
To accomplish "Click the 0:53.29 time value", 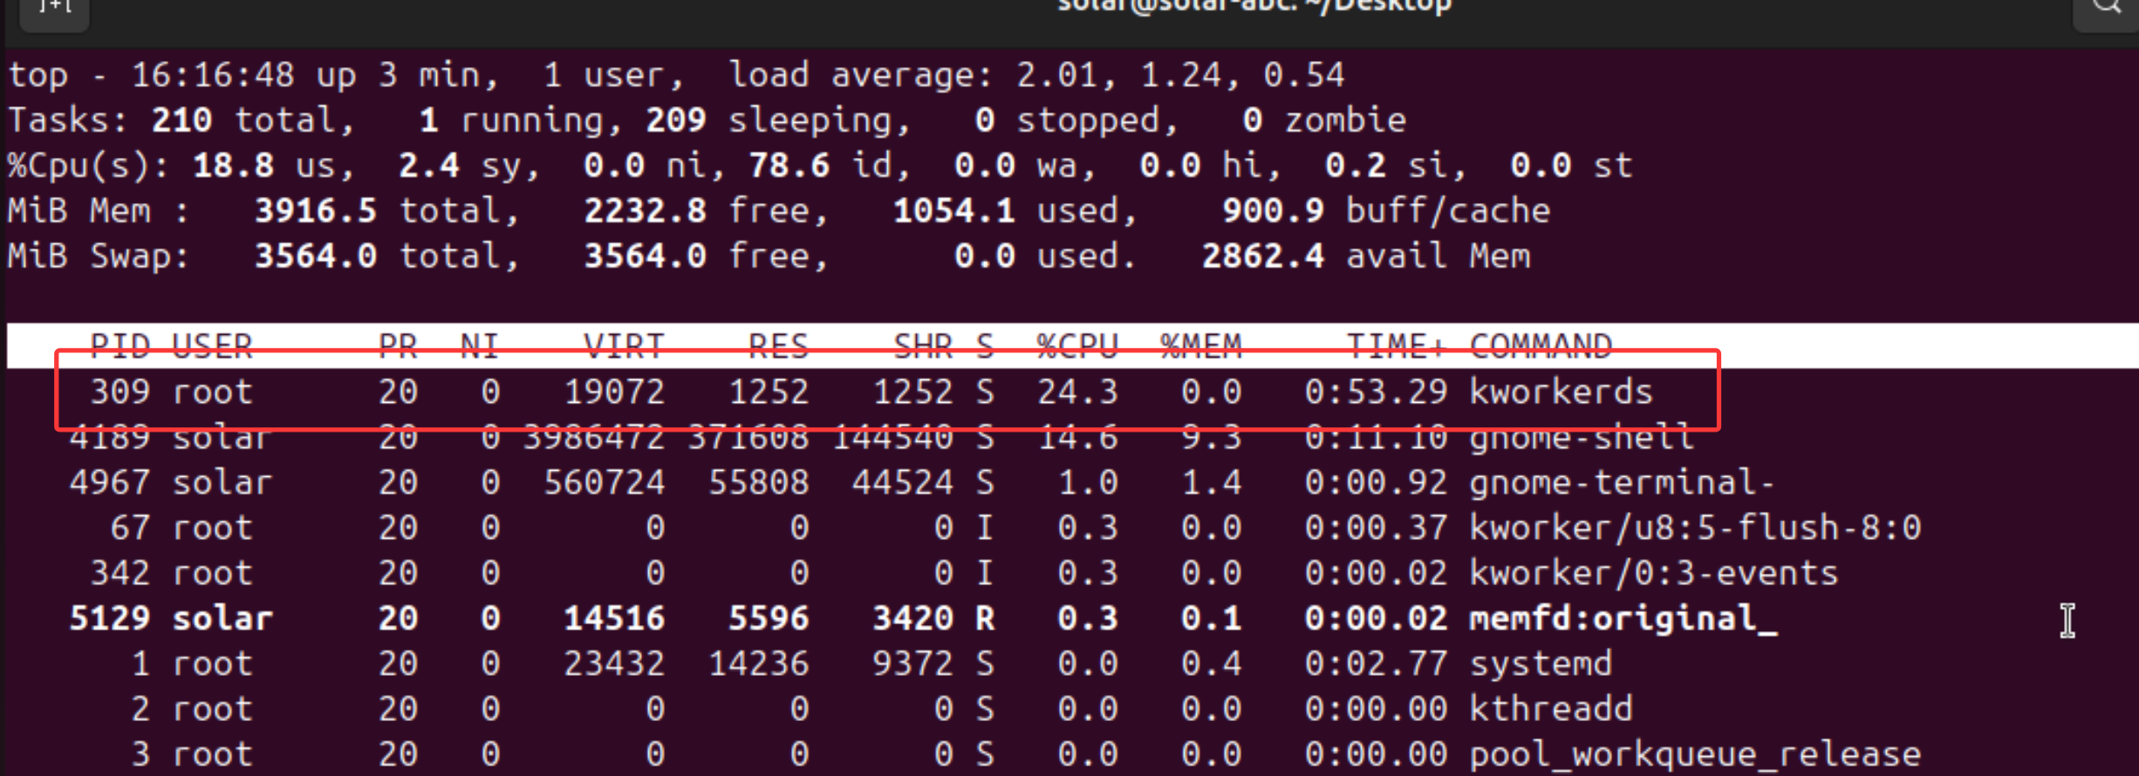I will point(1377,391).
